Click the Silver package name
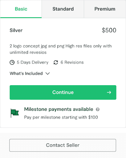 pyautogui.click(x=16, y=30)
